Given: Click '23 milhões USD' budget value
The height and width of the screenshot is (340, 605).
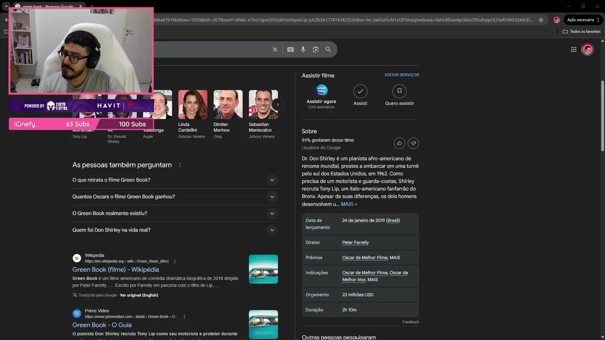Looking at the screenshot, I should 358,295.
